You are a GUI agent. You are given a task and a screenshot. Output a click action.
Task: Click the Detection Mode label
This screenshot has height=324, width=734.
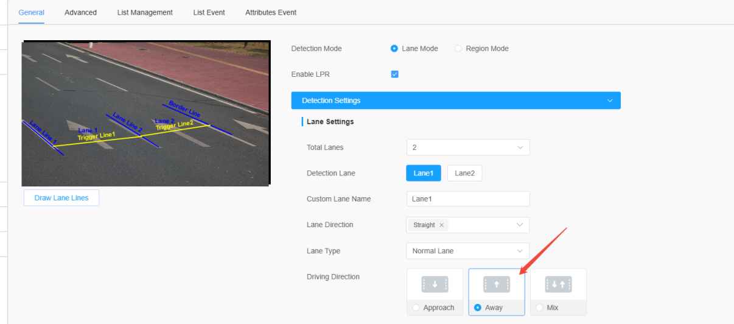click(x=316, y=49)
